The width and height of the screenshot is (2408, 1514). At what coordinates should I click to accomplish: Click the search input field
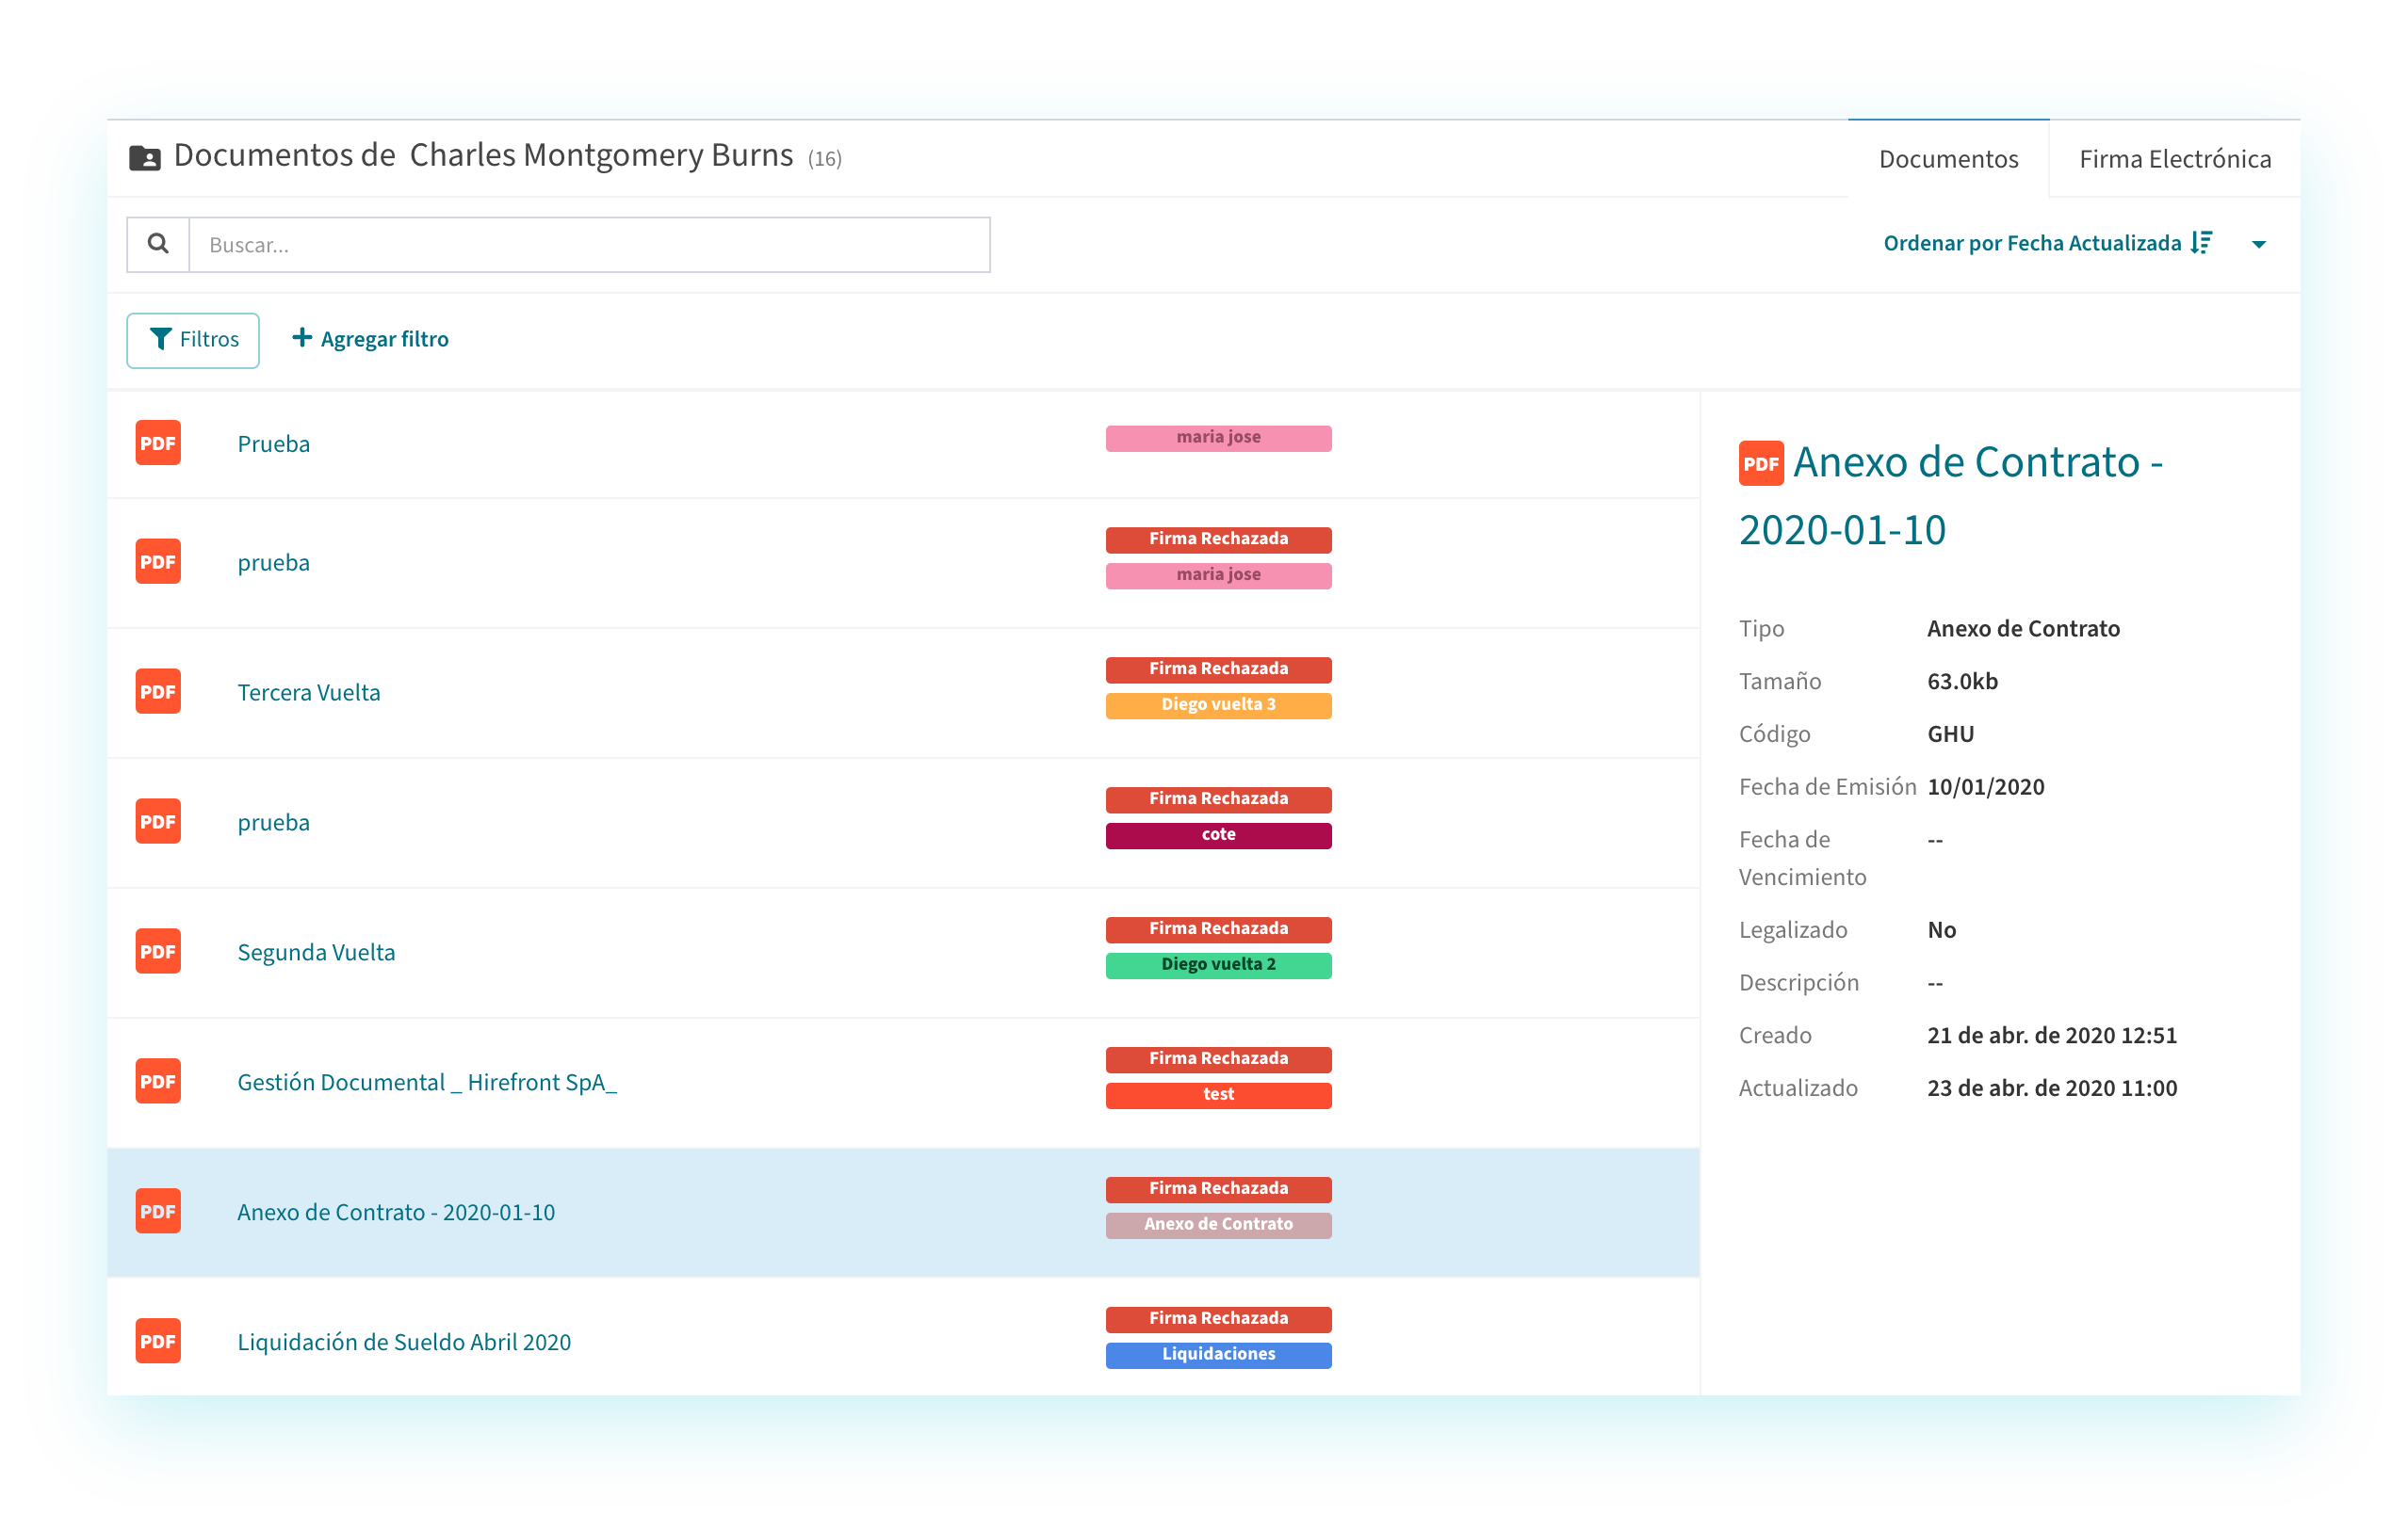588,243
